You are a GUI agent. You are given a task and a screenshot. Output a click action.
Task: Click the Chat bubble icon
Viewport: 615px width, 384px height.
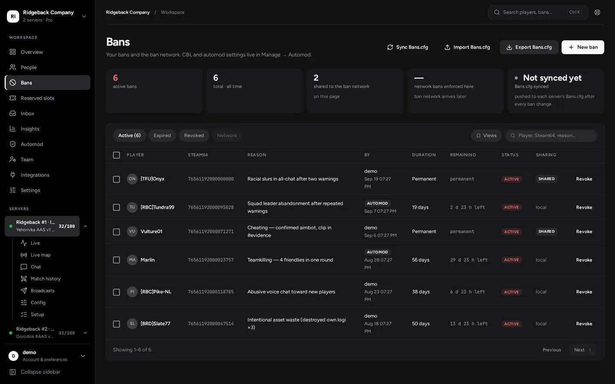coord(24,267)
